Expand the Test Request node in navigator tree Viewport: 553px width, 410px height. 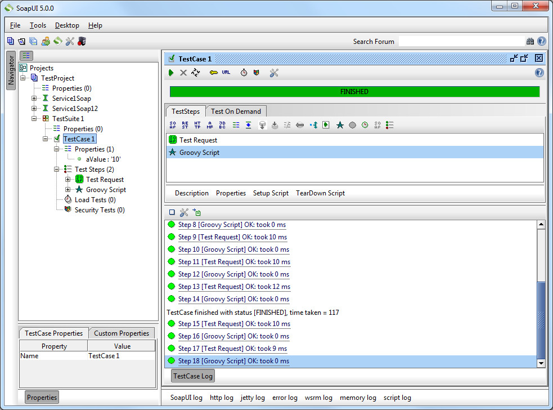[x=68, y=180]
